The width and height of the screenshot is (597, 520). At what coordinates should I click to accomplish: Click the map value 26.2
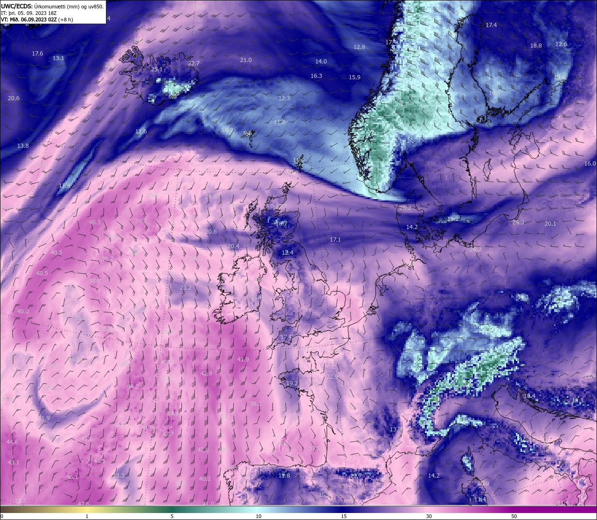[x=475, y=250]
